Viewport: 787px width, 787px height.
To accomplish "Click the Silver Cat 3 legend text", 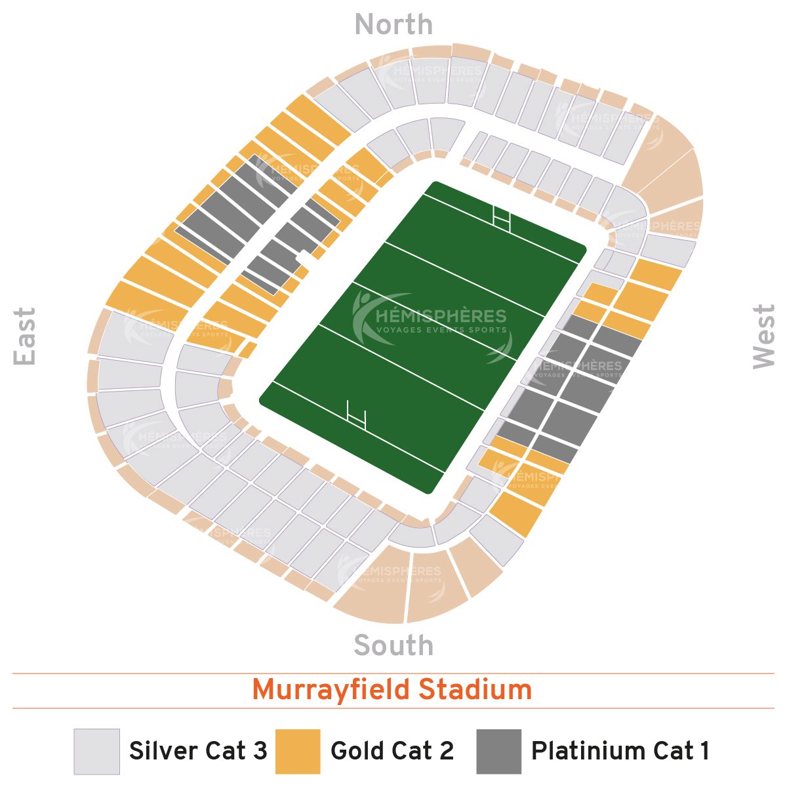I will (x=198, y=751).
